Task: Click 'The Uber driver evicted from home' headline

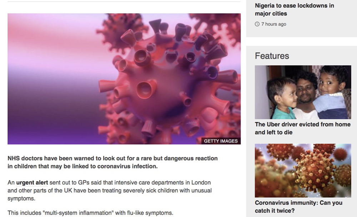Action: (x=303, y=128)
